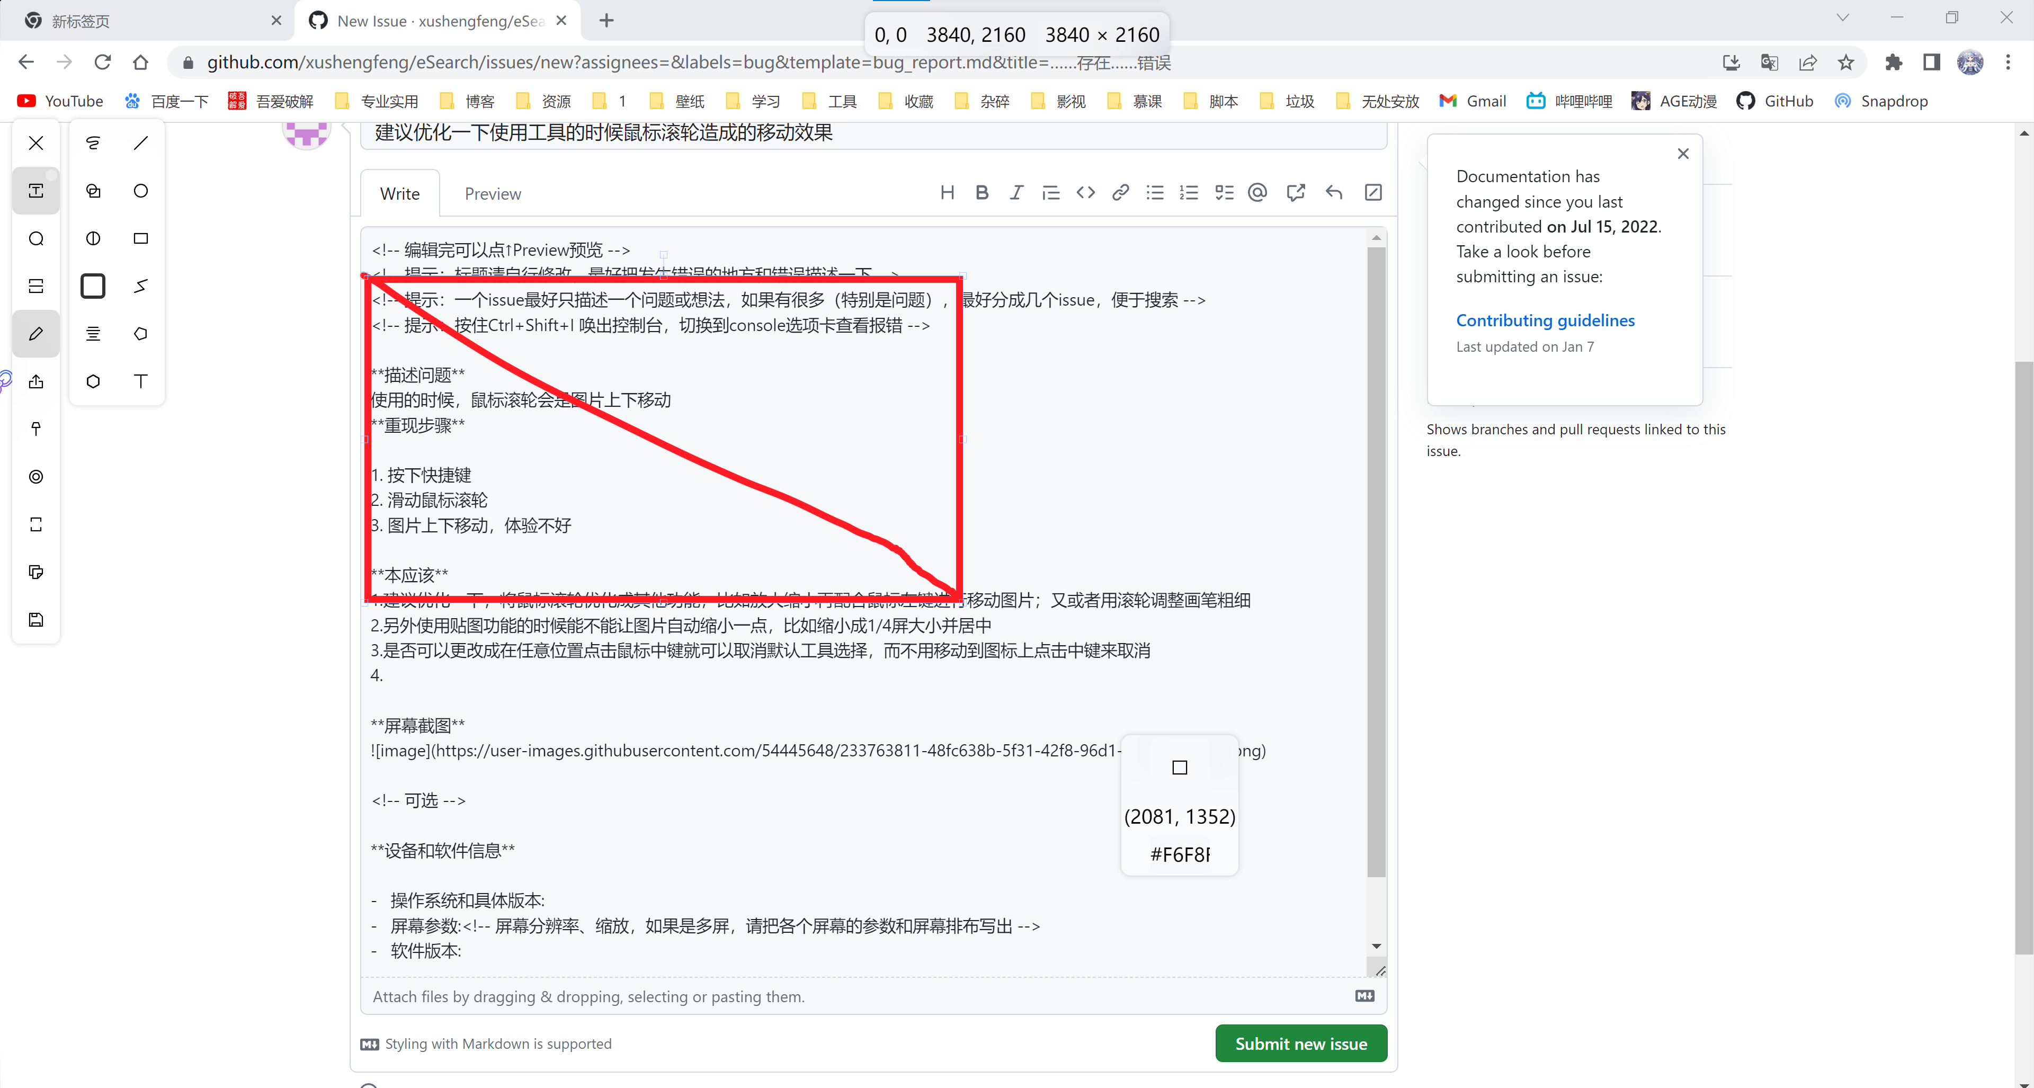Add a numbered list

tap(1189, 193)
